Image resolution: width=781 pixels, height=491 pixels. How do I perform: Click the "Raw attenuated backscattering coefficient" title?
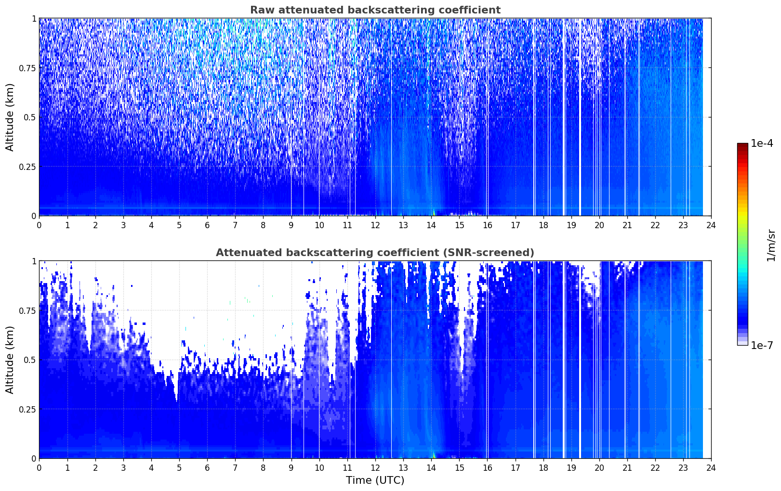coord(375,10)
